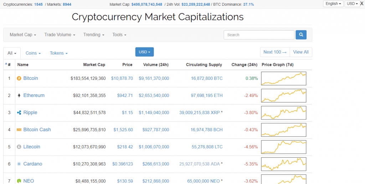The height and width of the screenshot is (184, 365).
Task: Open the English language dropdown
Action: click(x=333, y=4)
